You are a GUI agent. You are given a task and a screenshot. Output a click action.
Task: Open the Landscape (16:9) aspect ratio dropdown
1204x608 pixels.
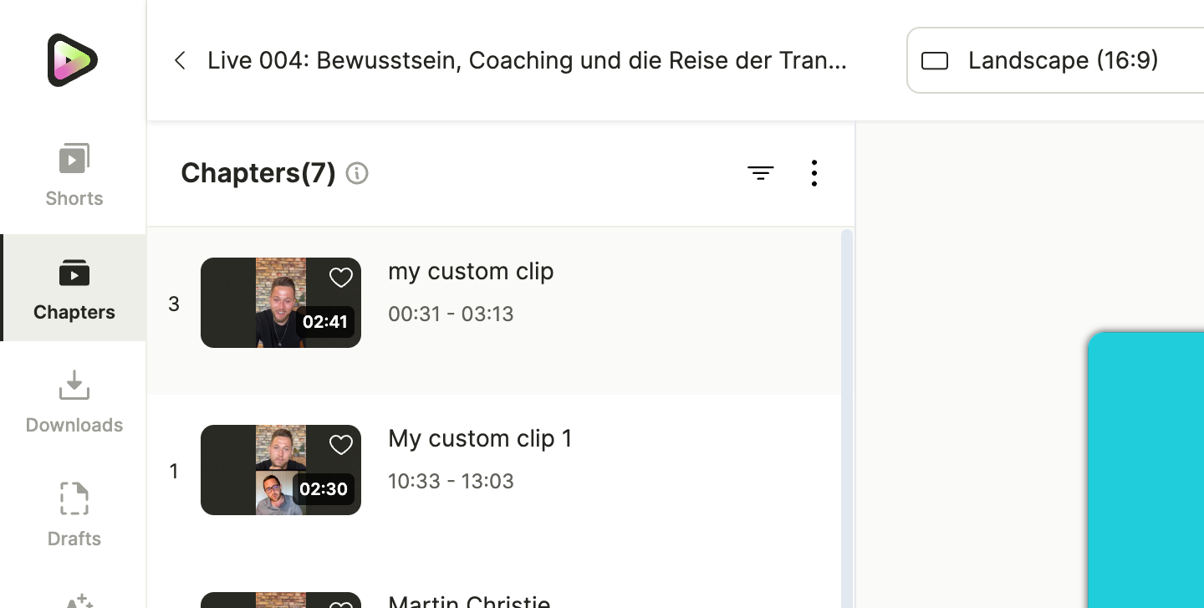click(x=1055, y=60)
